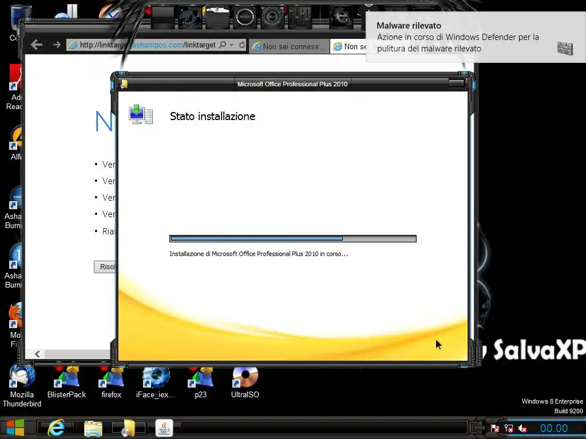Viewport: 586px width, 439px height.
Task: Click the Internet Explorer back arrow
Action: tap(37, 45)
